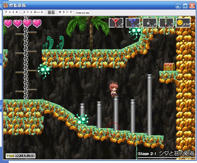Click the brown-haired girl character

(x=114, y=89)
